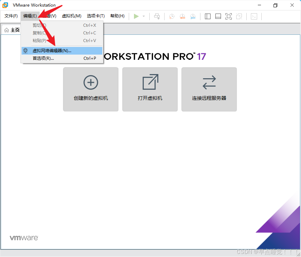
Task: Click the console view terminal icon
Action: 254,16
